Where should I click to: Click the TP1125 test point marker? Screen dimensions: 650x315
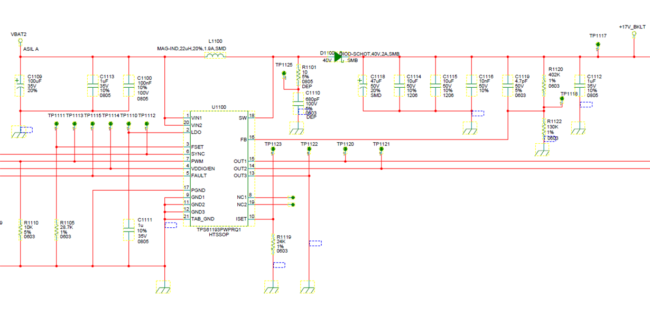tap(284, 73)
